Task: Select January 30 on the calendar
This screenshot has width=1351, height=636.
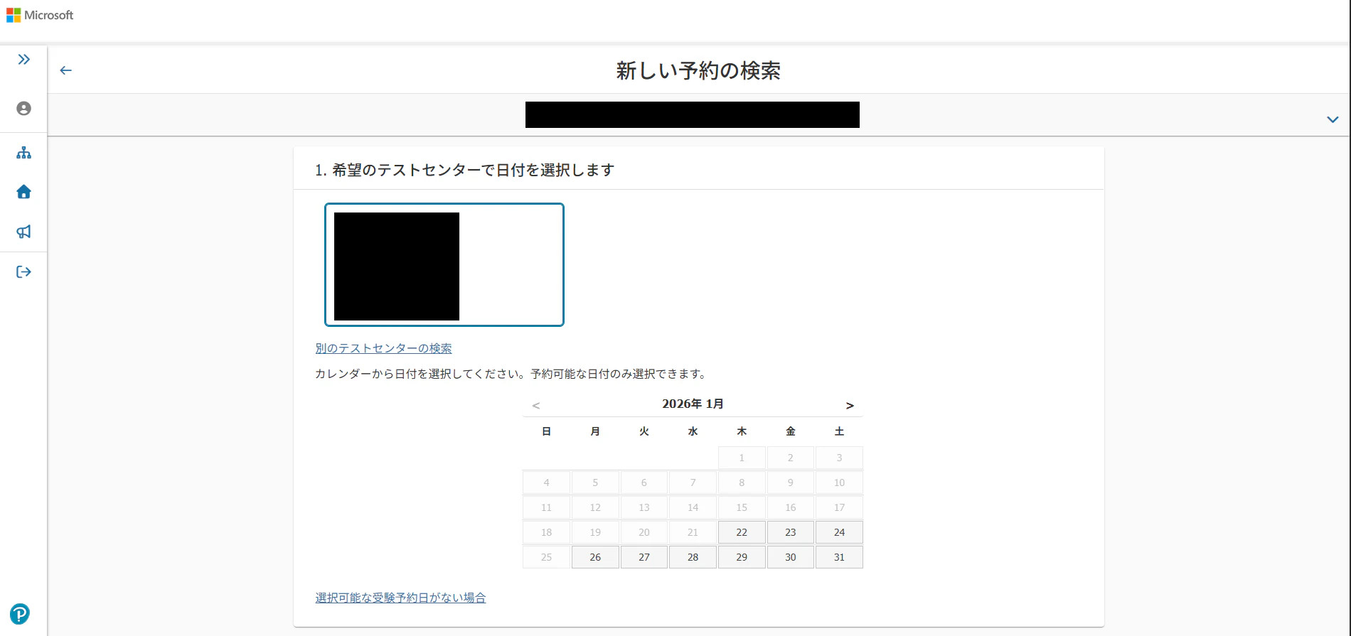Action: (791, 557)
